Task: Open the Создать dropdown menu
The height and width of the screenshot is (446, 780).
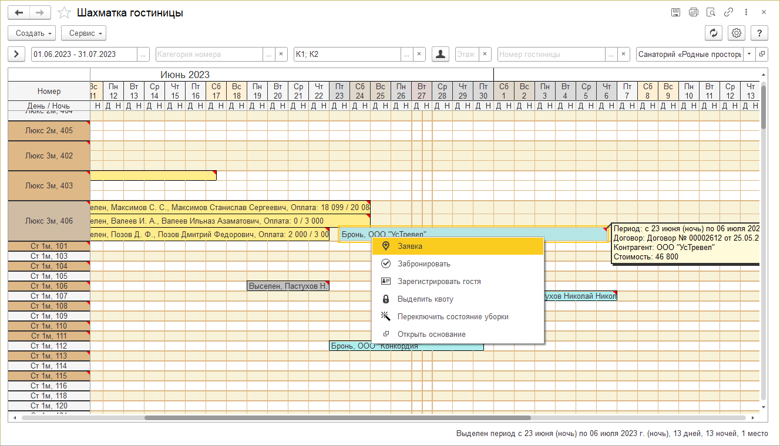Action: coord(32,33)
